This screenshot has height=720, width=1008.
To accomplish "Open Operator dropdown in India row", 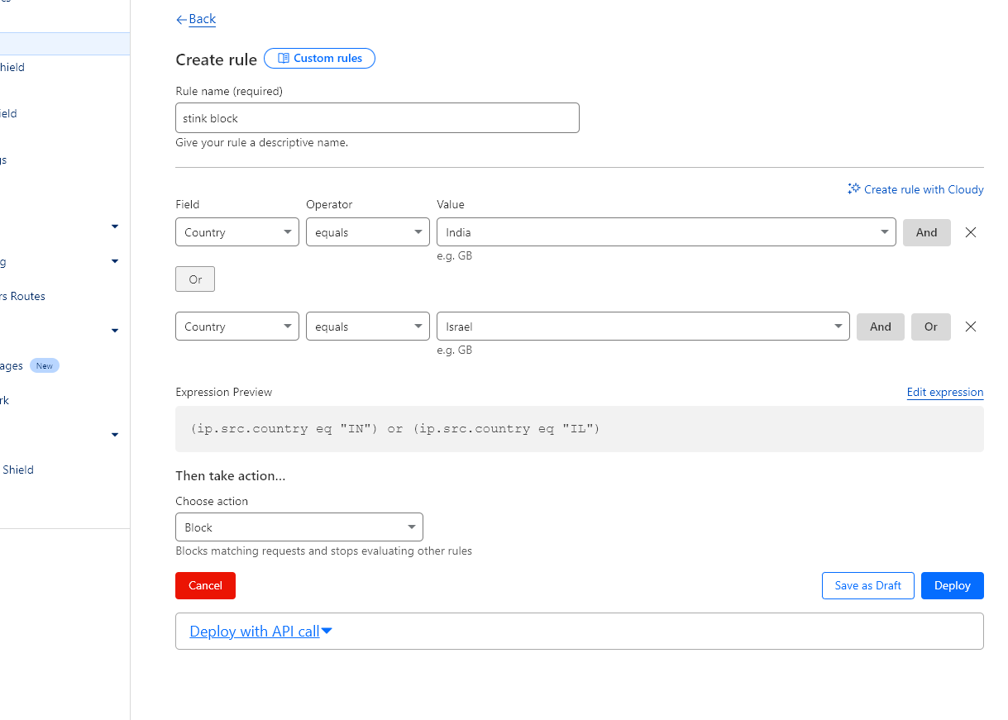I will click(368, 232).
